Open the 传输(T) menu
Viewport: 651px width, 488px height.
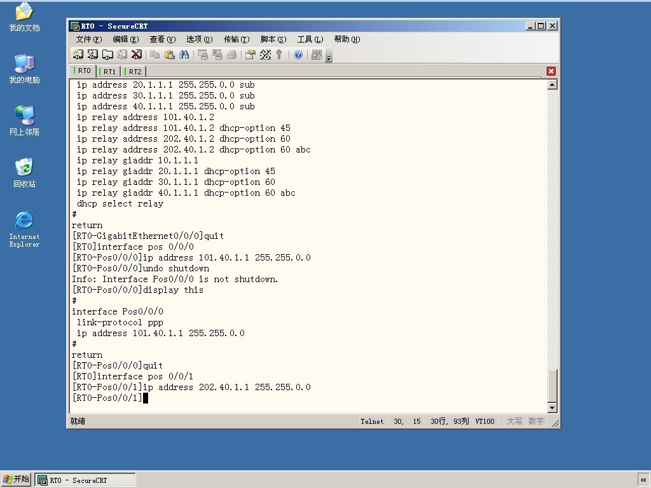(236, 39)
